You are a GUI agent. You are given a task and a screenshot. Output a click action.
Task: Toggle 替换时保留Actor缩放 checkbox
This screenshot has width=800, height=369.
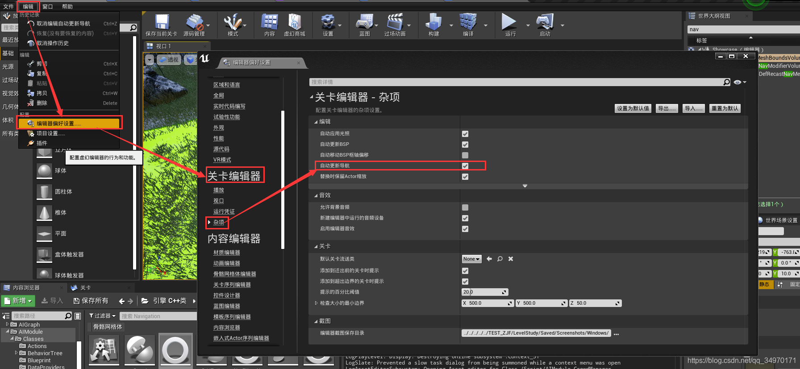point(465,177)
